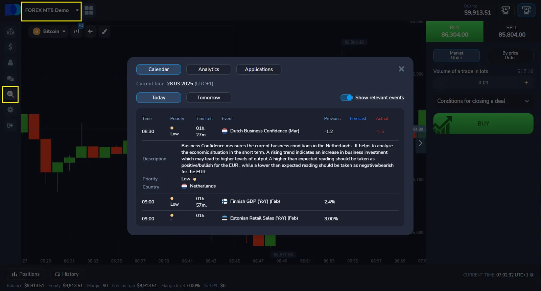
Task: Open the economic calendar analytics sidebar icon
Action: click(x=10, y=94)
